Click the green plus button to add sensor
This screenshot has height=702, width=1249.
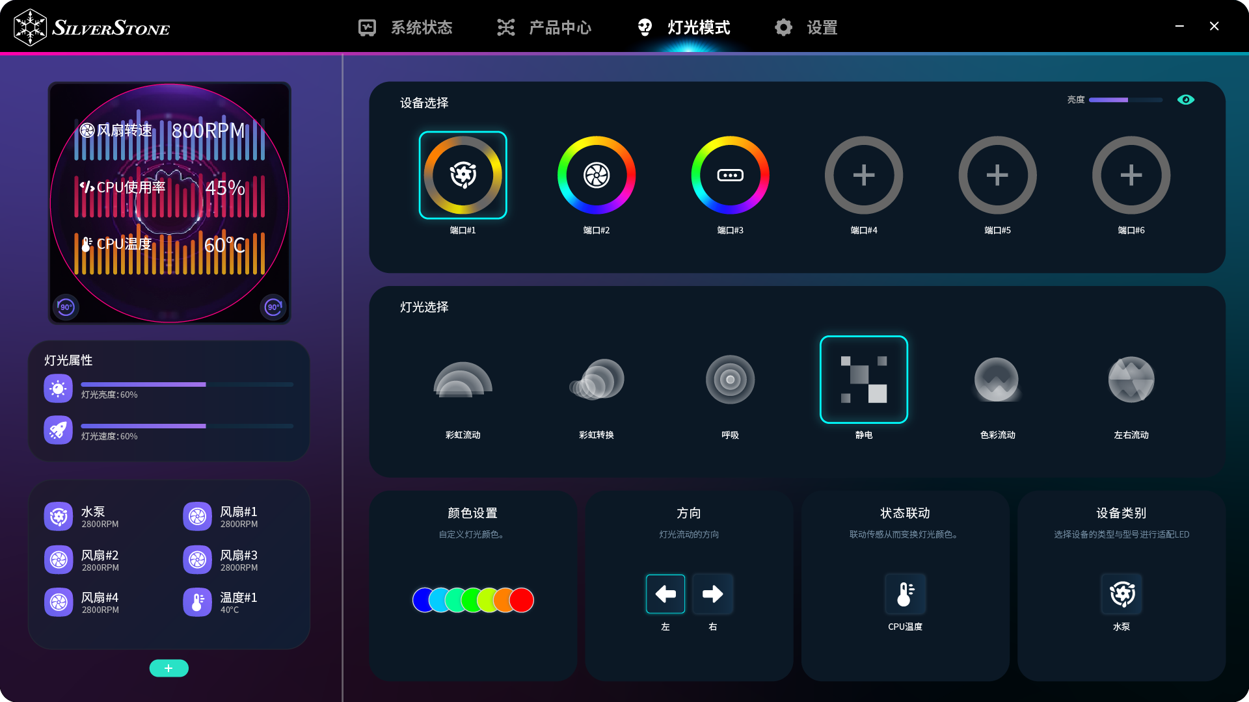pos(168,668)
